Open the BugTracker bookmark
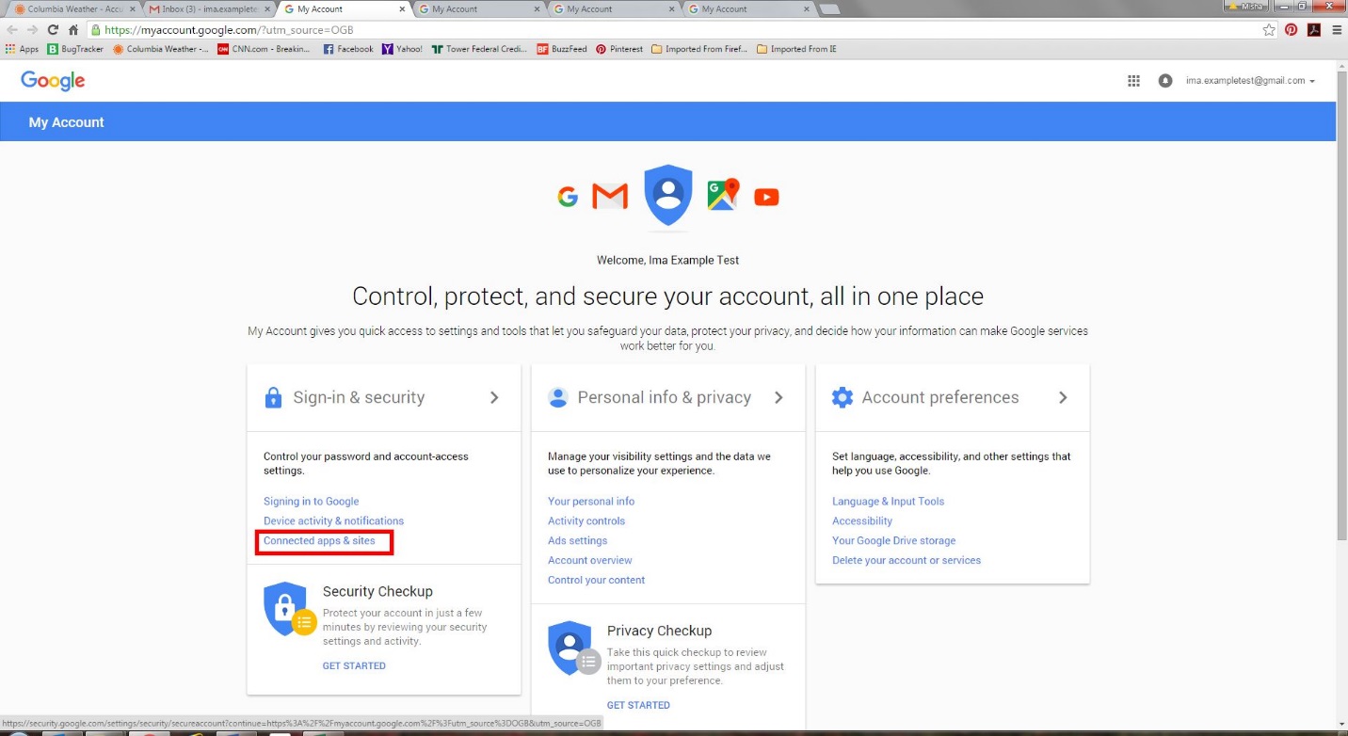The height and width of the screenshot is (736, 1348). [x=75, y=49]
